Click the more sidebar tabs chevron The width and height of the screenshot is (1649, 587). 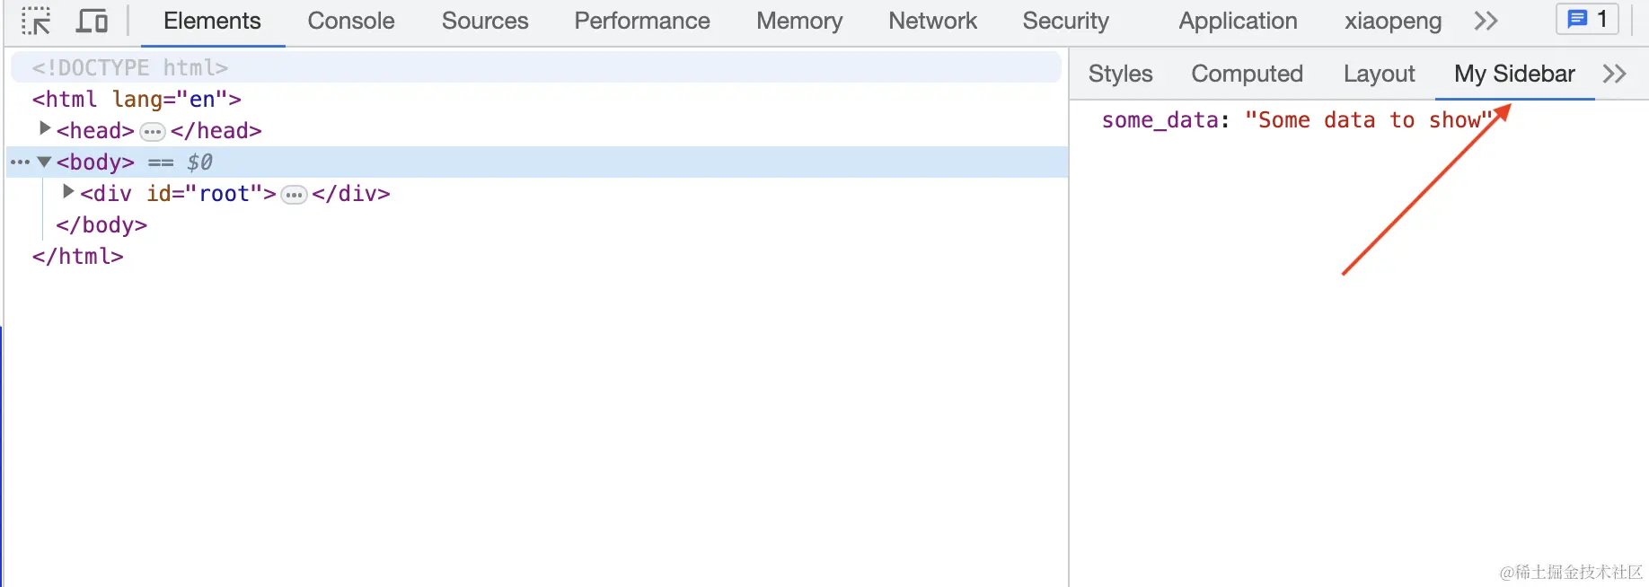[x=1615, y=74]
